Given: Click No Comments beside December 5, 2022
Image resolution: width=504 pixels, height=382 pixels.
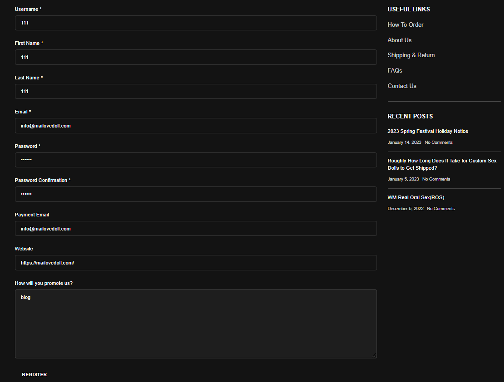Looking at the screenshot, I should click(440, 209).
